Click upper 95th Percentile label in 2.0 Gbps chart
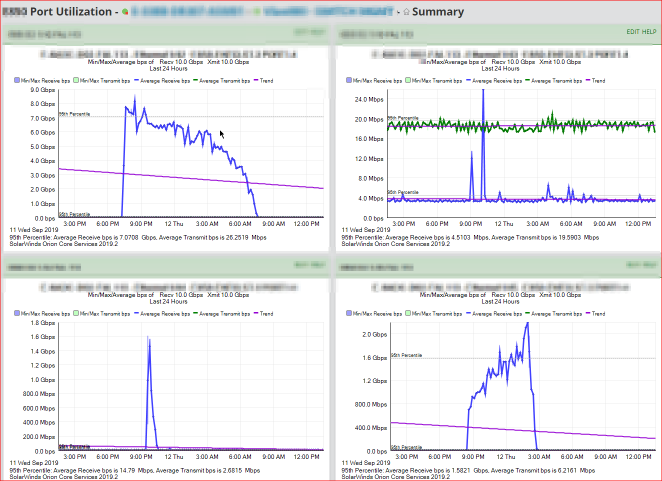Viewport: 662px width, 481px height. click(406, 355)
